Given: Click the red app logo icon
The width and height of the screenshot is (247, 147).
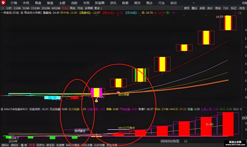Looking at the screenshot, I should pyautogui.click(x=3, y=3).
